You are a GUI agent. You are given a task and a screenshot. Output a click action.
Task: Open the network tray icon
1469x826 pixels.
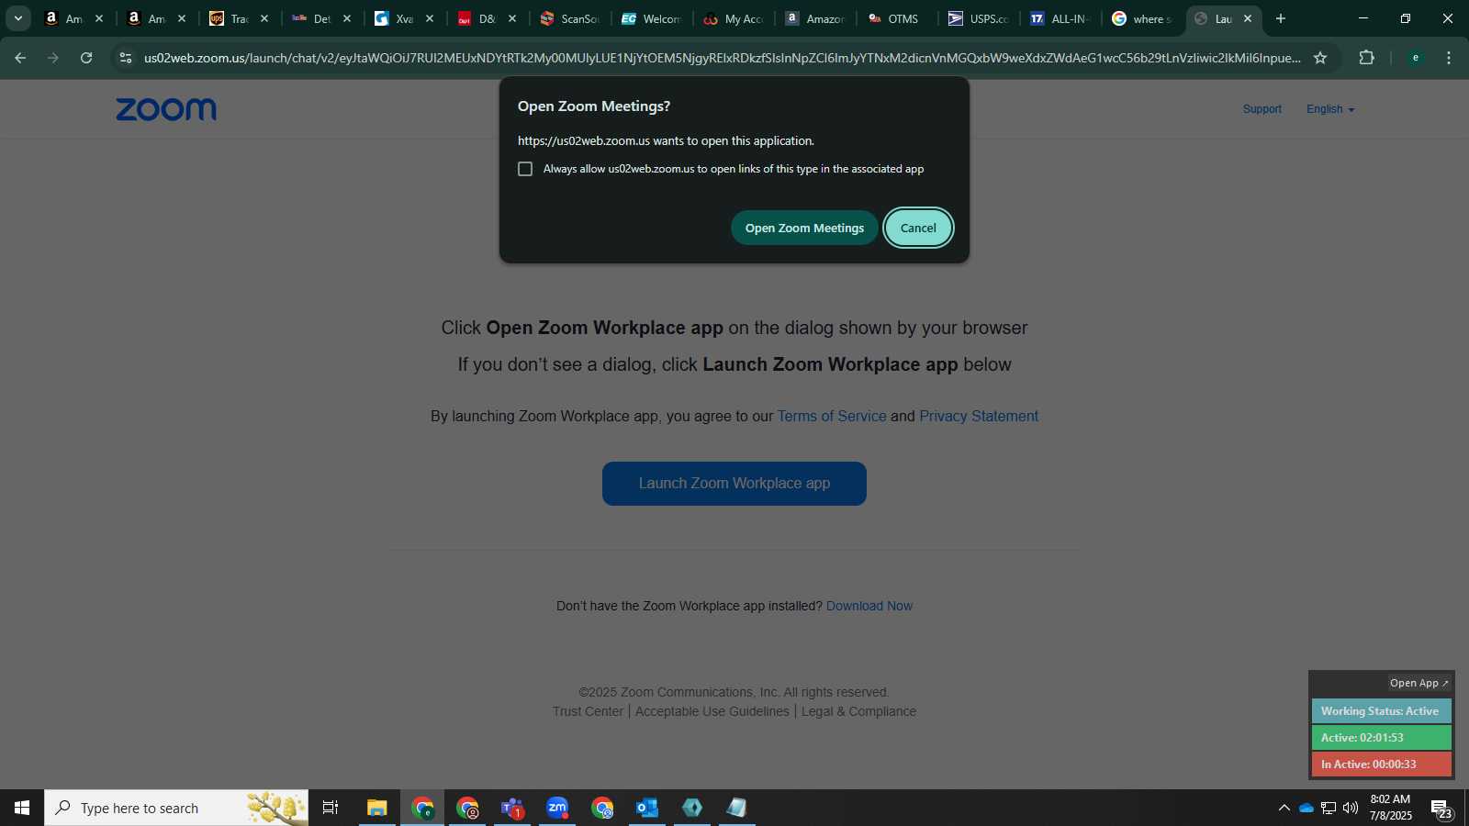click(x=1329, y=808)
